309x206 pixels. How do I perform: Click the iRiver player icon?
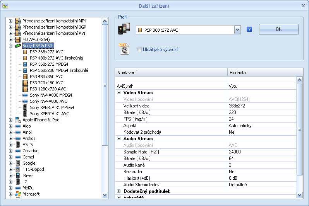click(x=18, y=175)
